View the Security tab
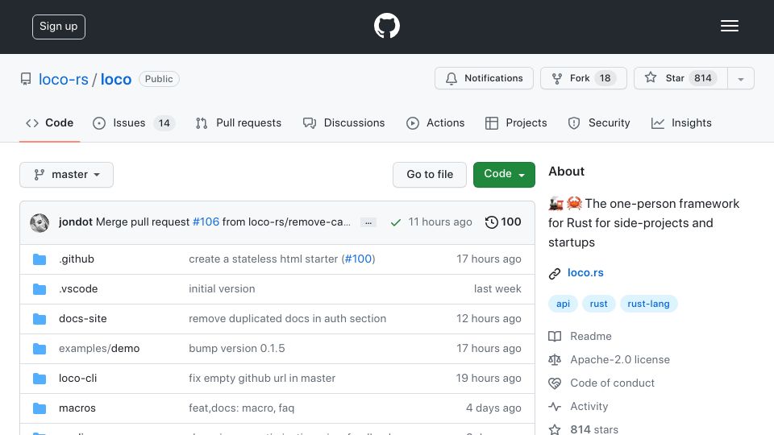Image resolution: width=774 pixels, height=435 pixels. 599,122
